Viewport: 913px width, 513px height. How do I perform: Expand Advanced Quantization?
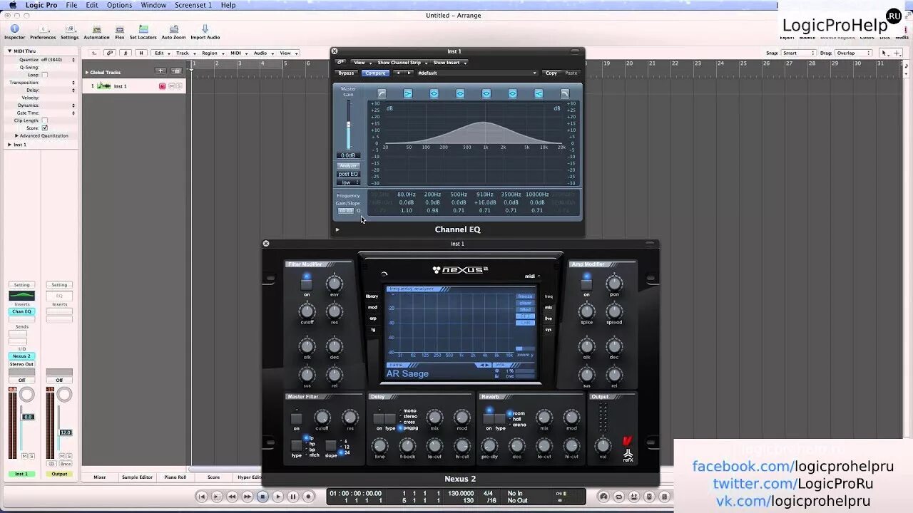[16, 135]
